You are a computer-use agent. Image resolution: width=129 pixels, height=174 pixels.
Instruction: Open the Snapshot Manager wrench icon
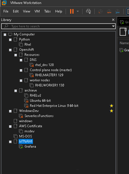(117, 11)
